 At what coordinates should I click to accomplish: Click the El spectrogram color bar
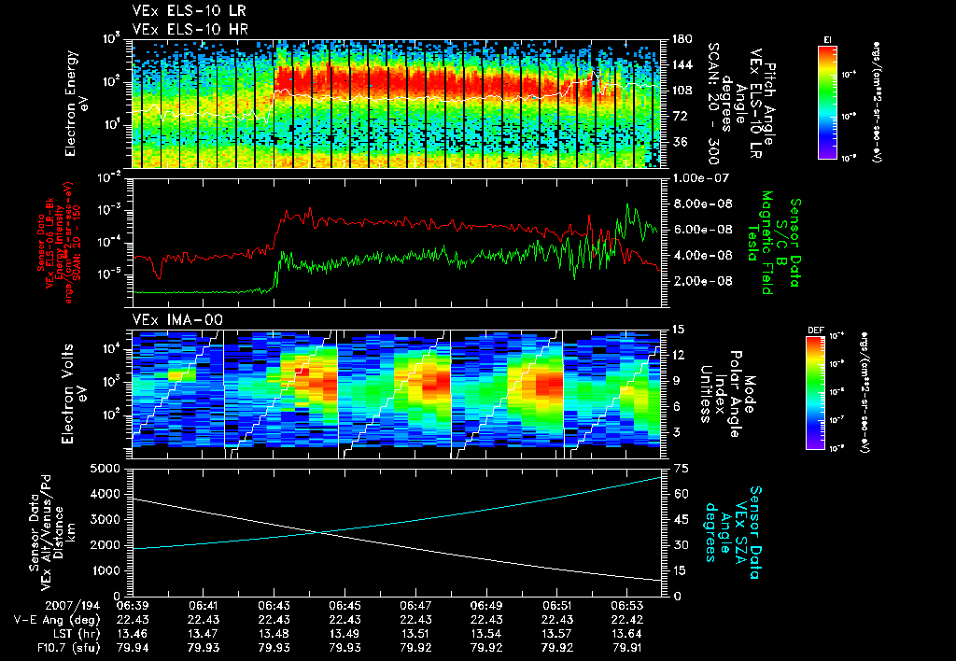[827, 102]
